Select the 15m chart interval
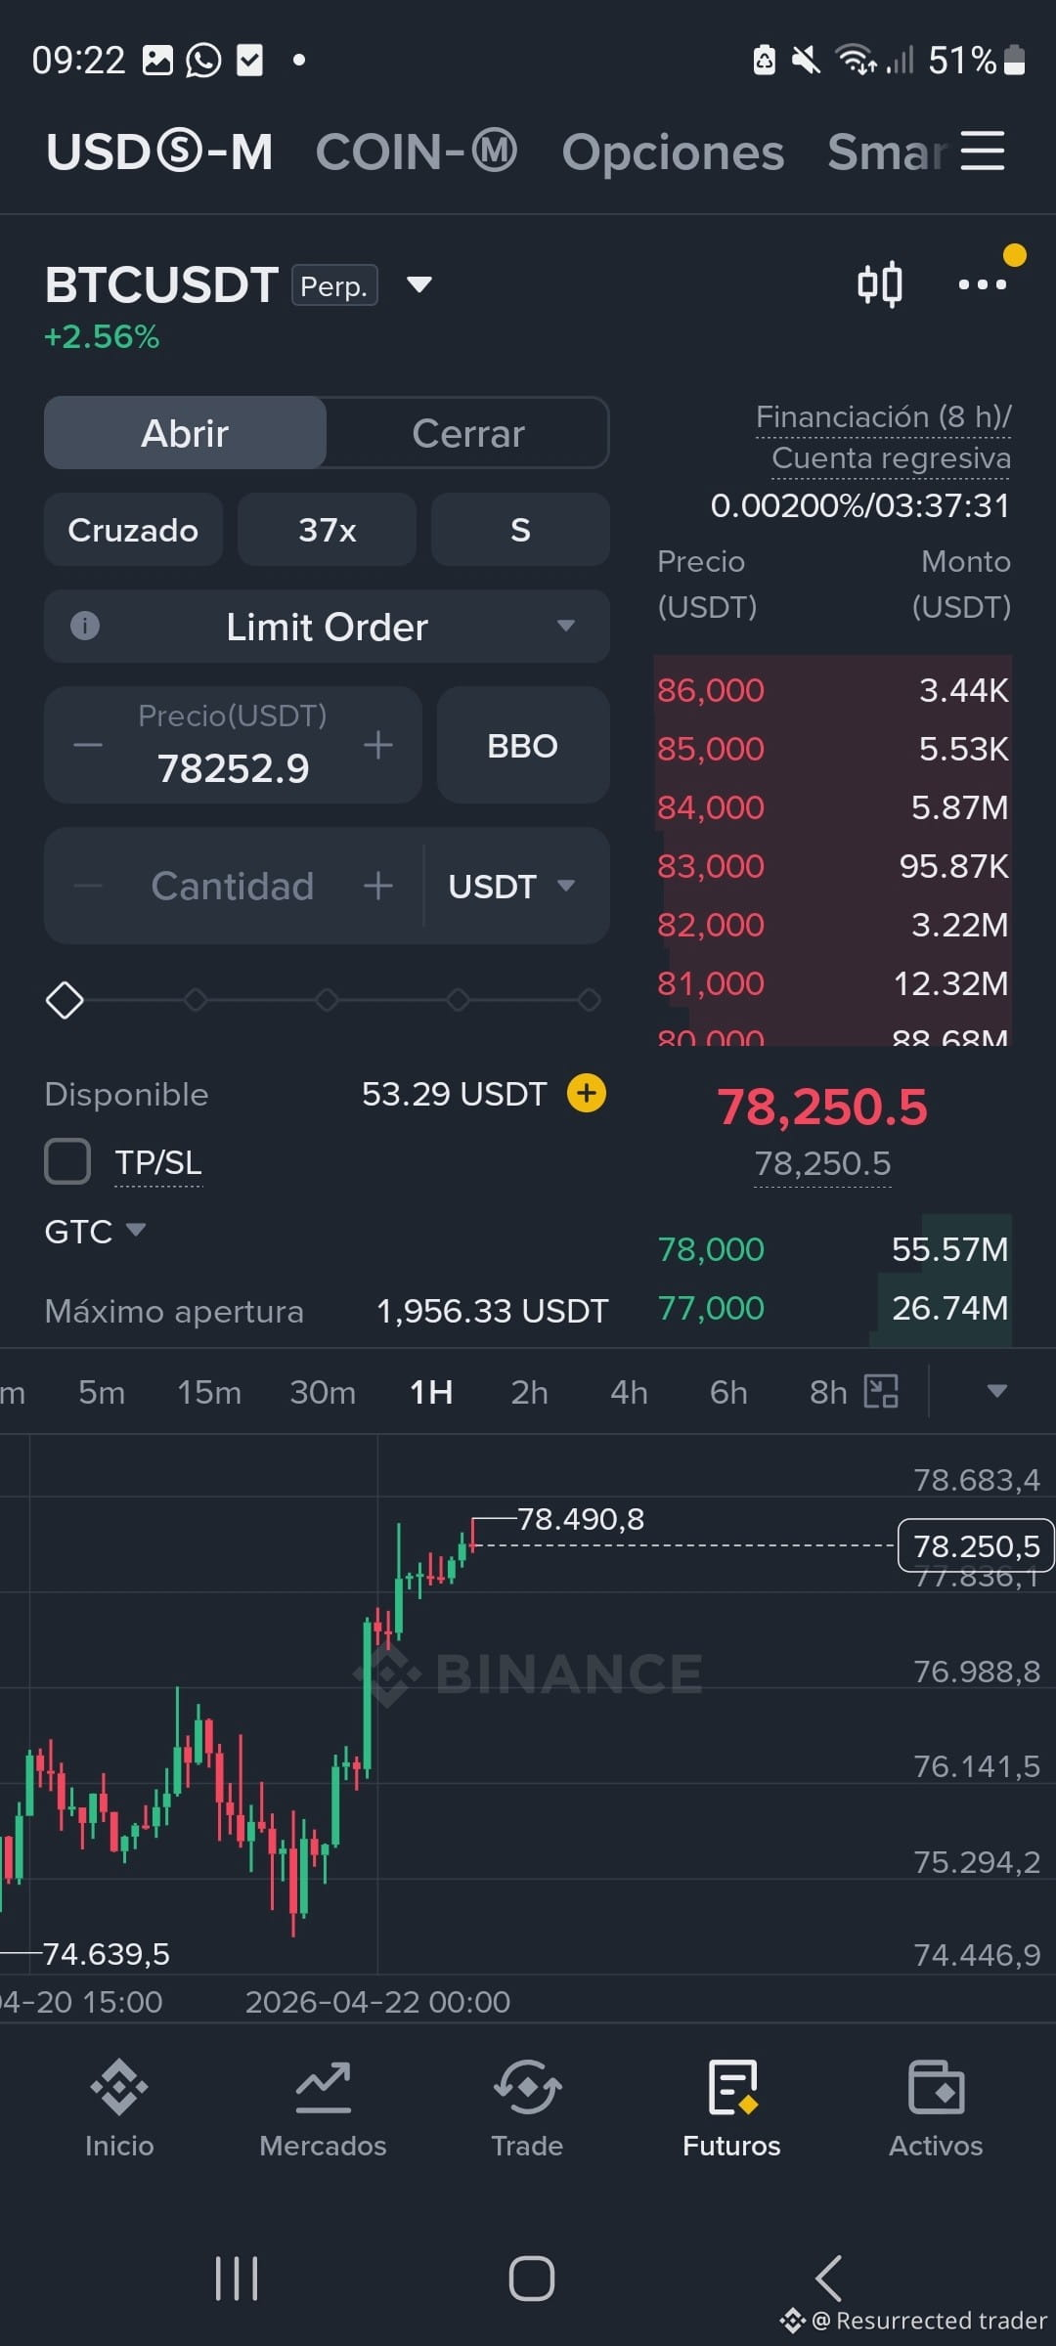The width and height of the screenshot is (1056, 2346). [209, 1391]
